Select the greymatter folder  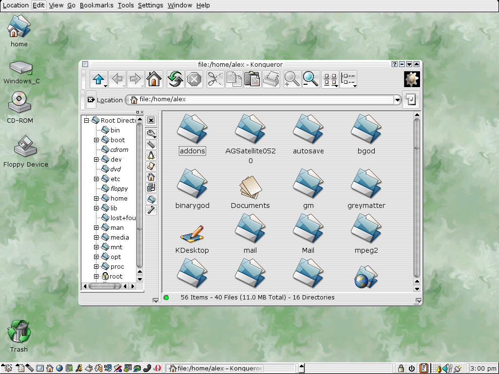point(366,189)
